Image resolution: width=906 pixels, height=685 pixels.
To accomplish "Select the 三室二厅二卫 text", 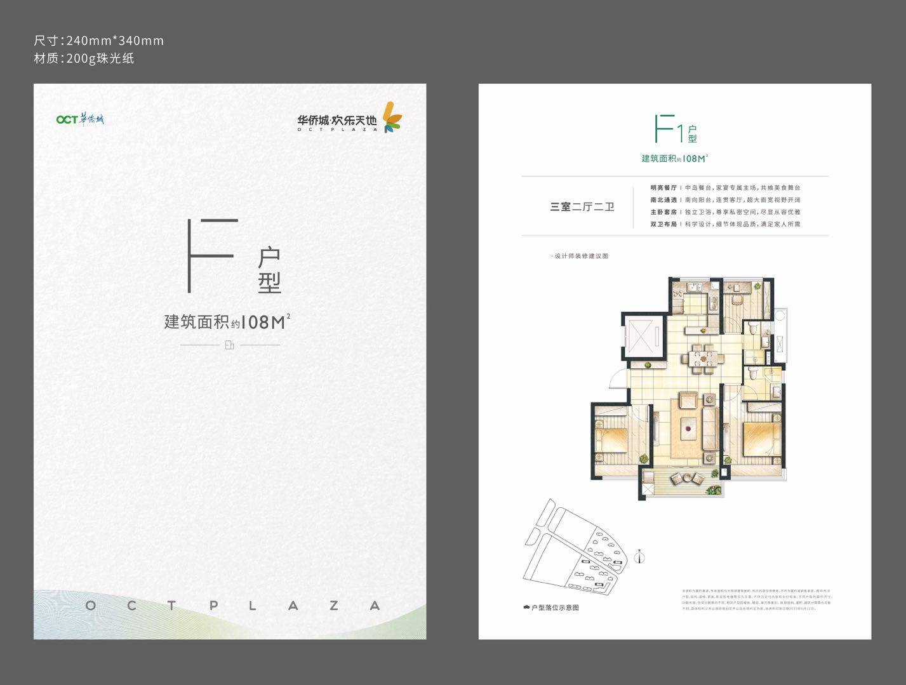I will 582,206.
